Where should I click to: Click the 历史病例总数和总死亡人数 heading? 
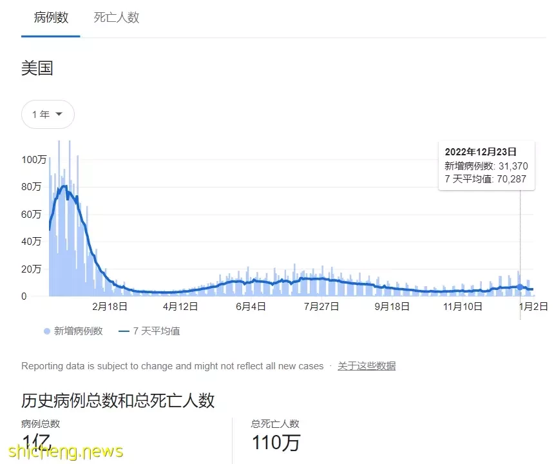click(x=118, y=400)
